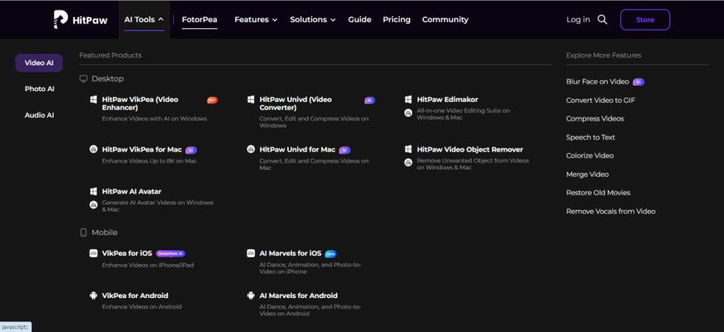Click Windows icon beside HitPaw Univd Video Converter
Image resolution: width=724 pixels, height=332 pixels.
tap(251, 99)
